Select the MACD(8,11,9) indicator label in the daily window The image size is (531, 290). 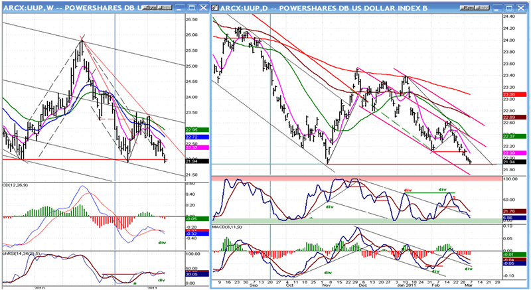point(226,226)
